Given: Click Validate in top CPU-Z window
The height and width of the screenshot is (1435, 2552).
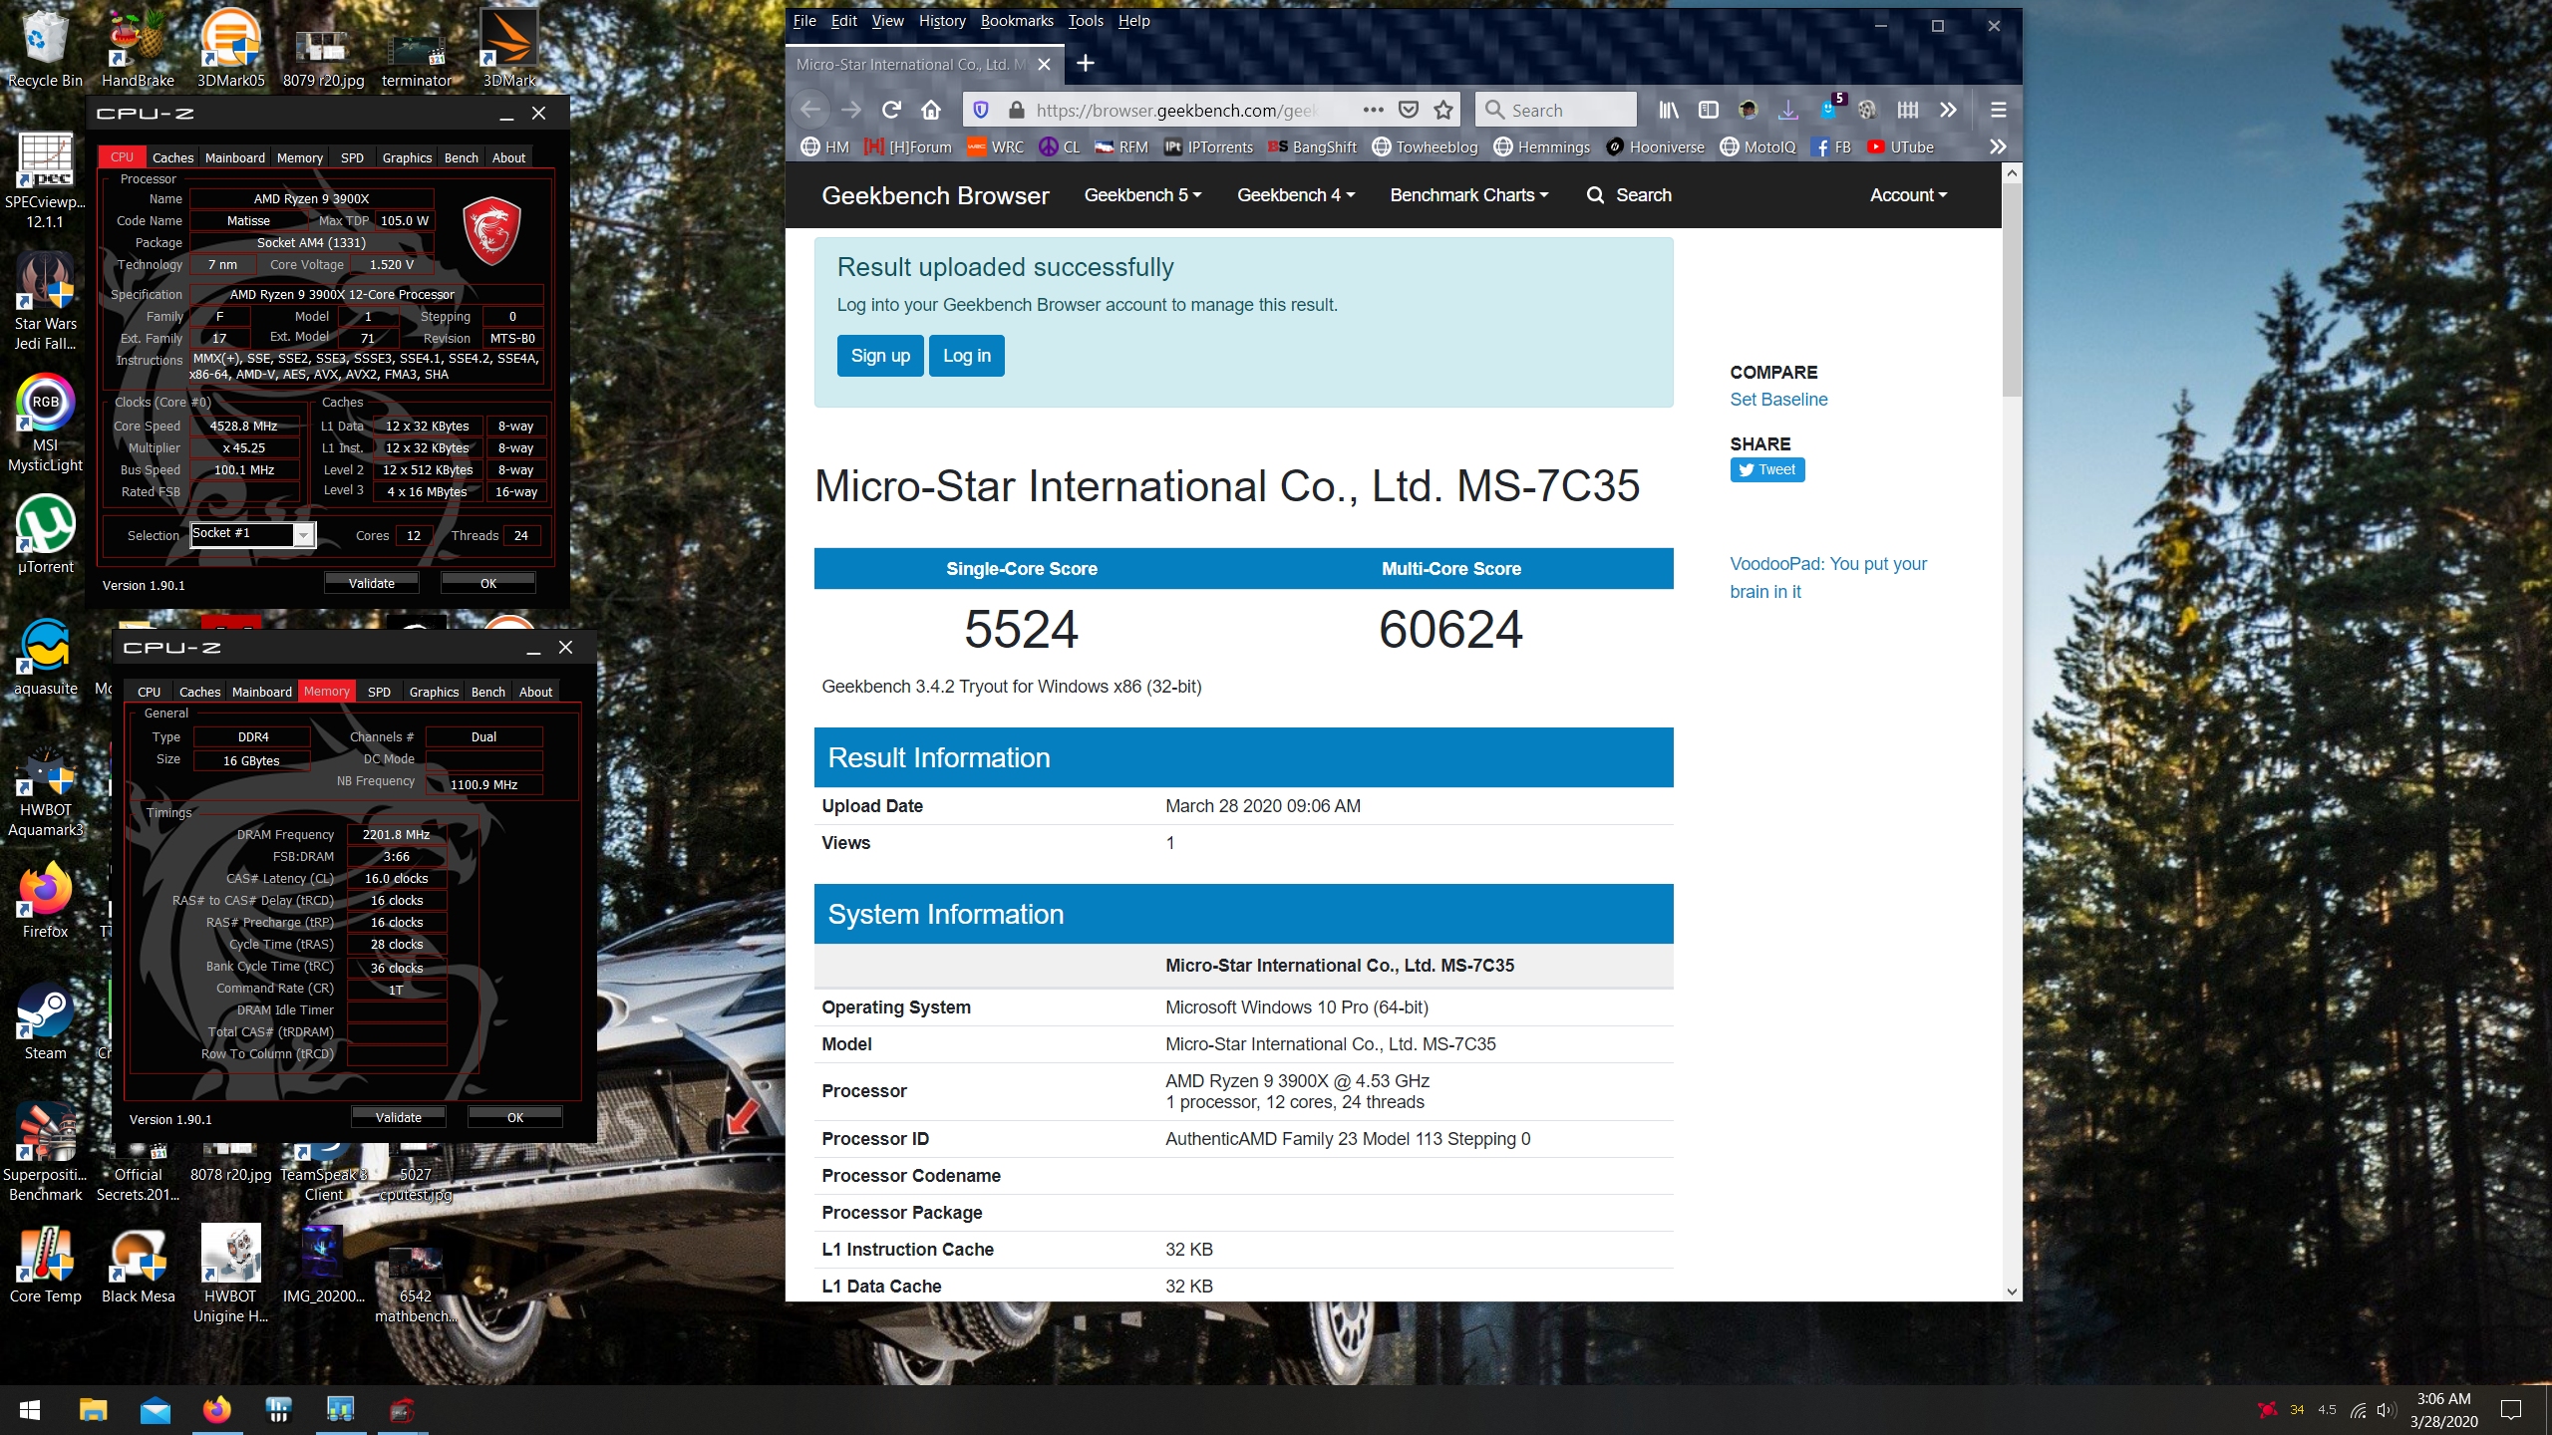Looking at the screenshot, I should (x=371, y=583).
